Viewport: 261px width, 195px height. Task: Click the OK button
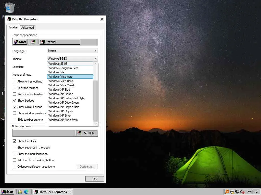pyautogui.click(x=95, y=179)
